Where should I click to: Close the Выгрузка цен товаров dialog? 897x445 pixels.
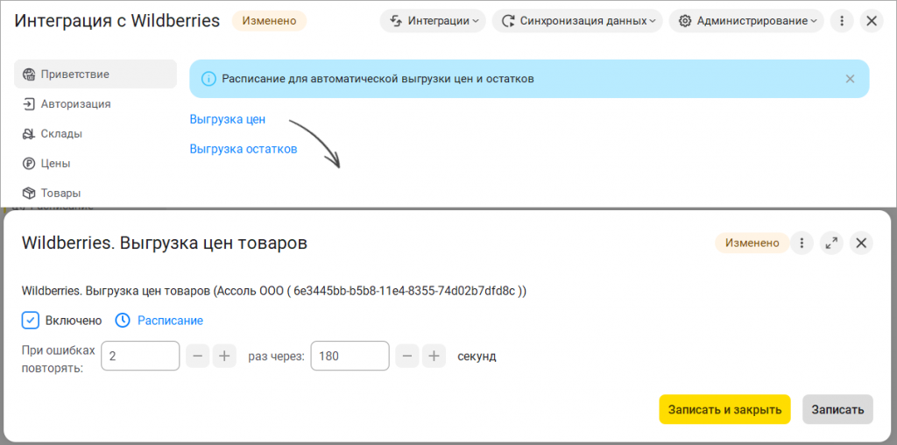point(861,244)
